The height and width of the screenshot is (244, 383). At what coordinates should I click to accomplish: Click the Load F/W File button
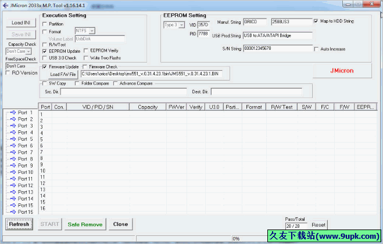coord(63,74)
